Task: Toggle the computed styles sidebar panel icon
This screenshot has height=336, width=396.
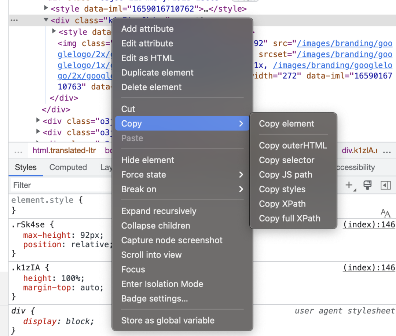Action: tap(385, 185)
